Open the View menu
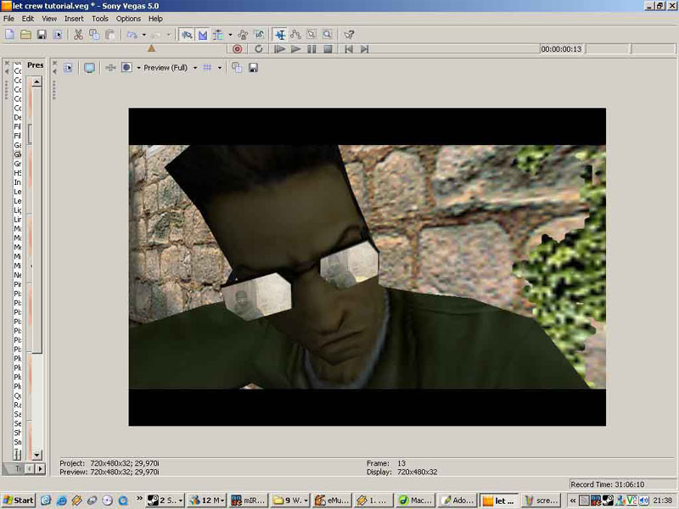Viewport: 679px width, 509px height. 49,19
